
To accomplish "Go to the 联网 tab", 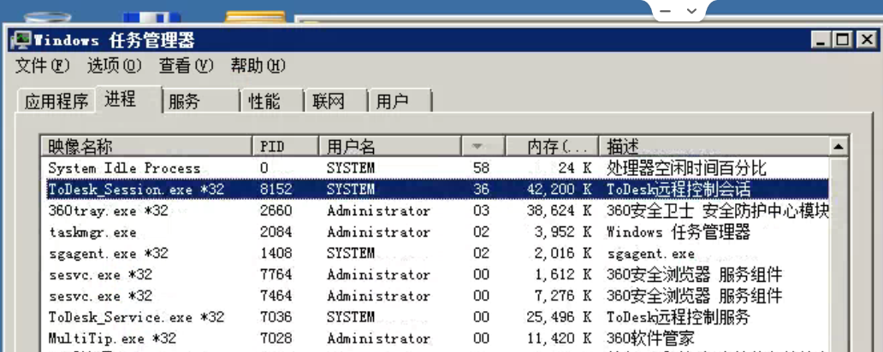I will (336, 102).
